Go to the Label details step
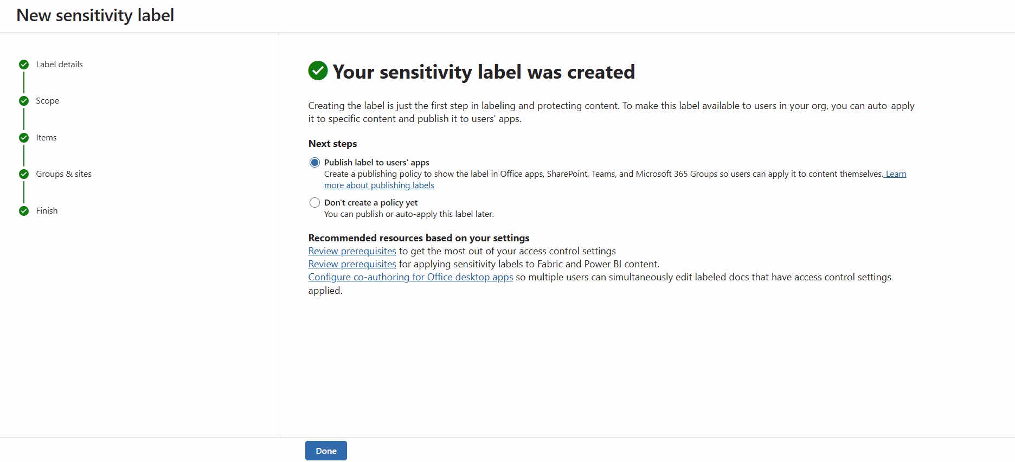Screen dimensions: 1015x462 tap(59, 64)
